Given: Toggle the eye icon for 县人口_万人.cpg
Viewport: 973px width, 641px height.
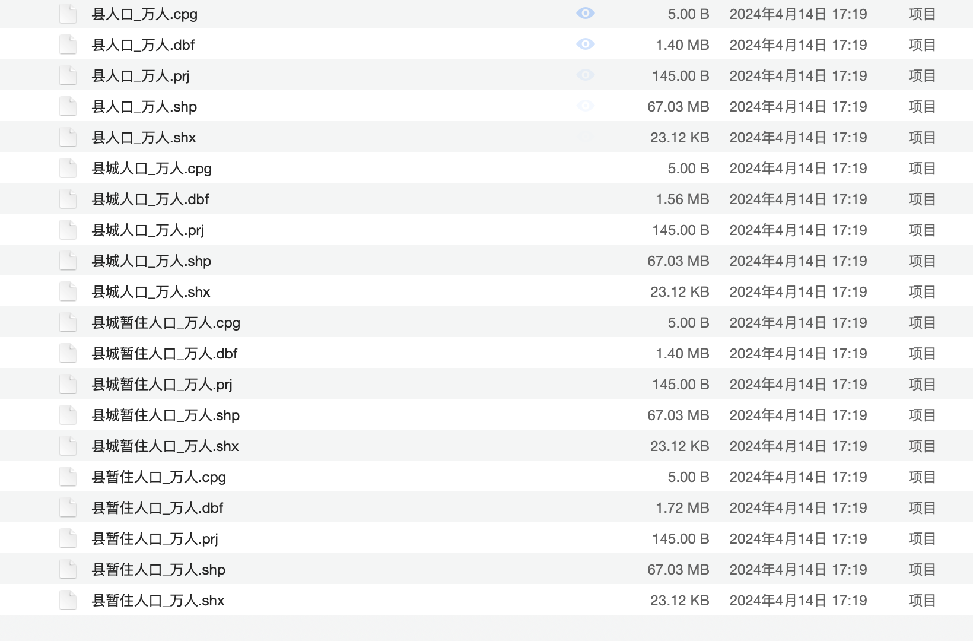Looking at the screenshot, I should 585,14.
